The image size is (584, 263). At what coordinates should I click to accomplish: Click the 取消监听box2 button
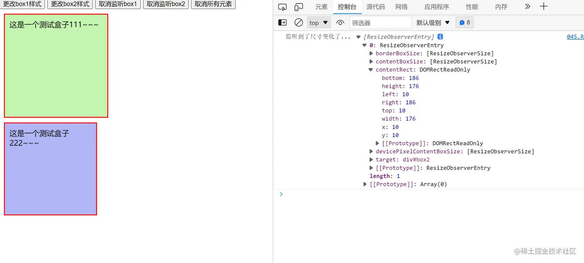click(x=166, y=4)
